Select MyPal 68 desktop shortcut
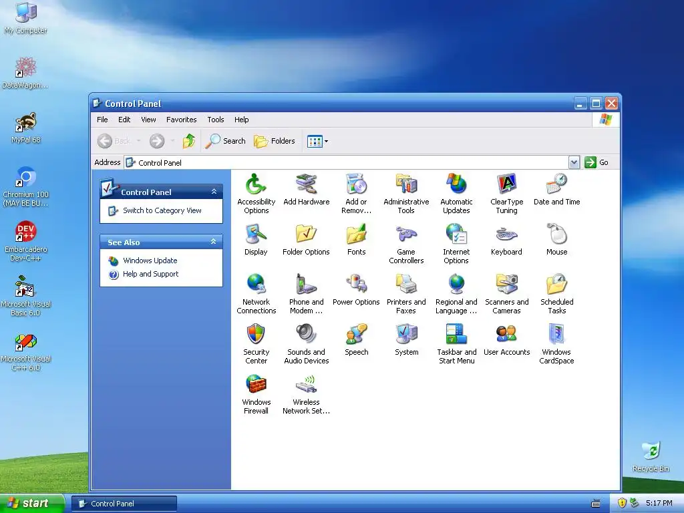Screen dimensions: 684x513 click(25, 128)
